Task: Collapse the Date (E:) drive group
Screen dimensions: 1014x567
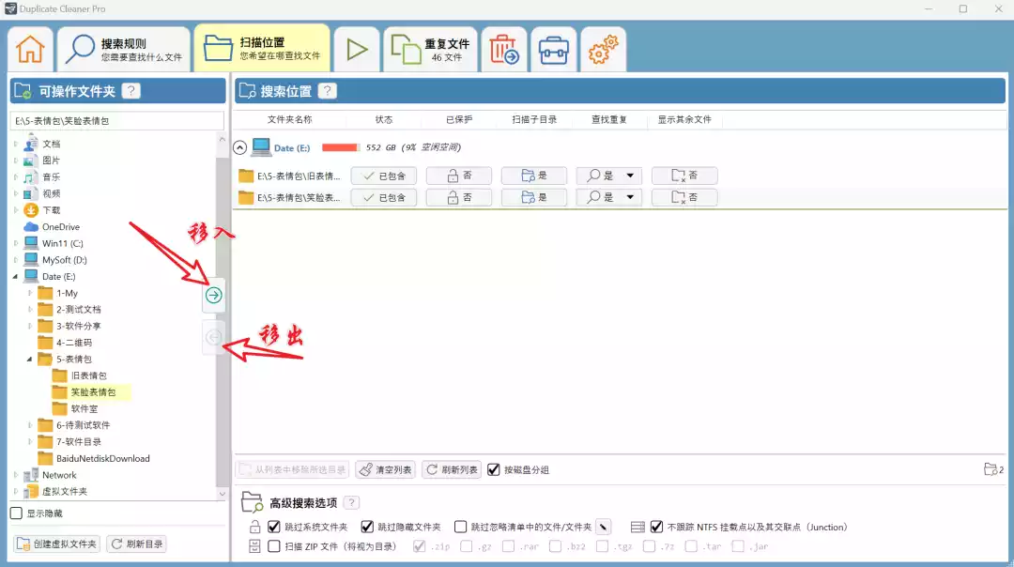Action: point(239,147)
